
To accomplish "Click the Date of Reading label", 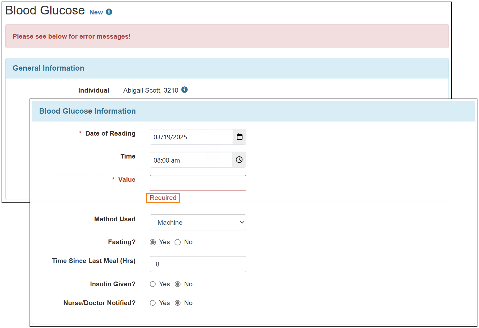I will [x=110, y=133].
